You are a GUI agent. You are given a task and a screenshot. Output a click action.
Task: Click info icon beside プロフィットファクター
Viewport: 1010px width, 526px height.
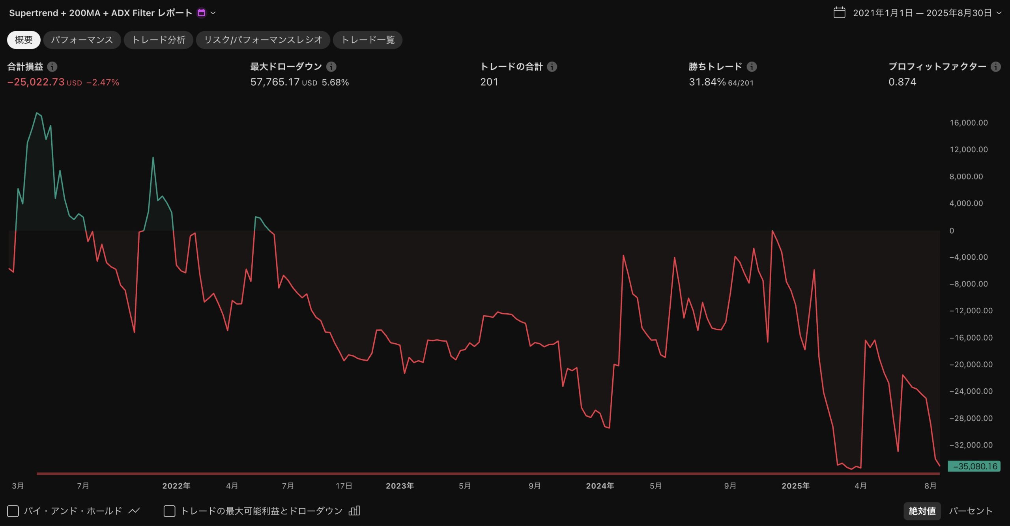995,67
